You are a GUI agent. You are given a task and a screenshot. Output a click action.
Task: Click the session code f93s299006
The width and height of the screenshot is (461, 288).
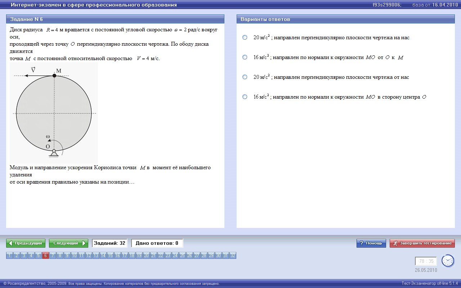click(x=387, y=5)
